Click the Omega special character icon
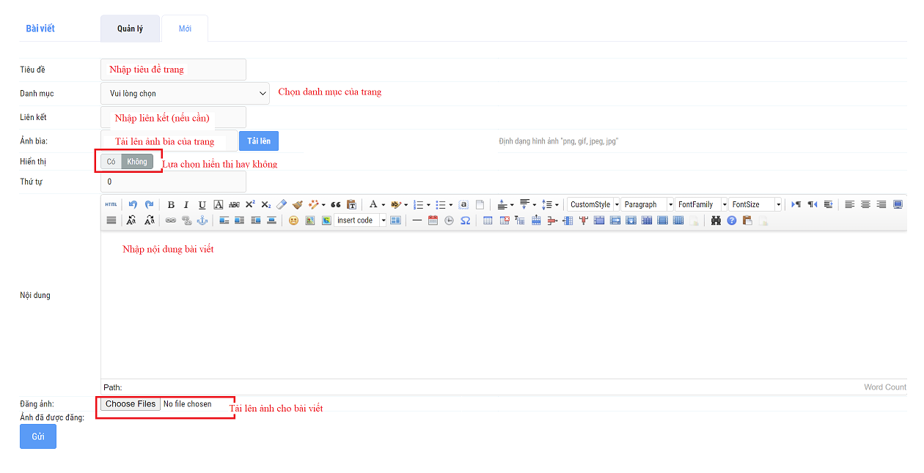 coord(465,220)
